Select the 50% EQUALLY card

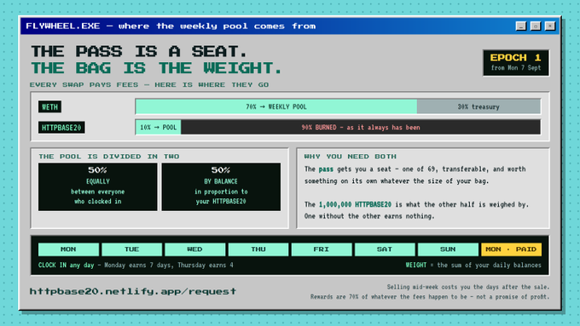(x=97, y=186)
